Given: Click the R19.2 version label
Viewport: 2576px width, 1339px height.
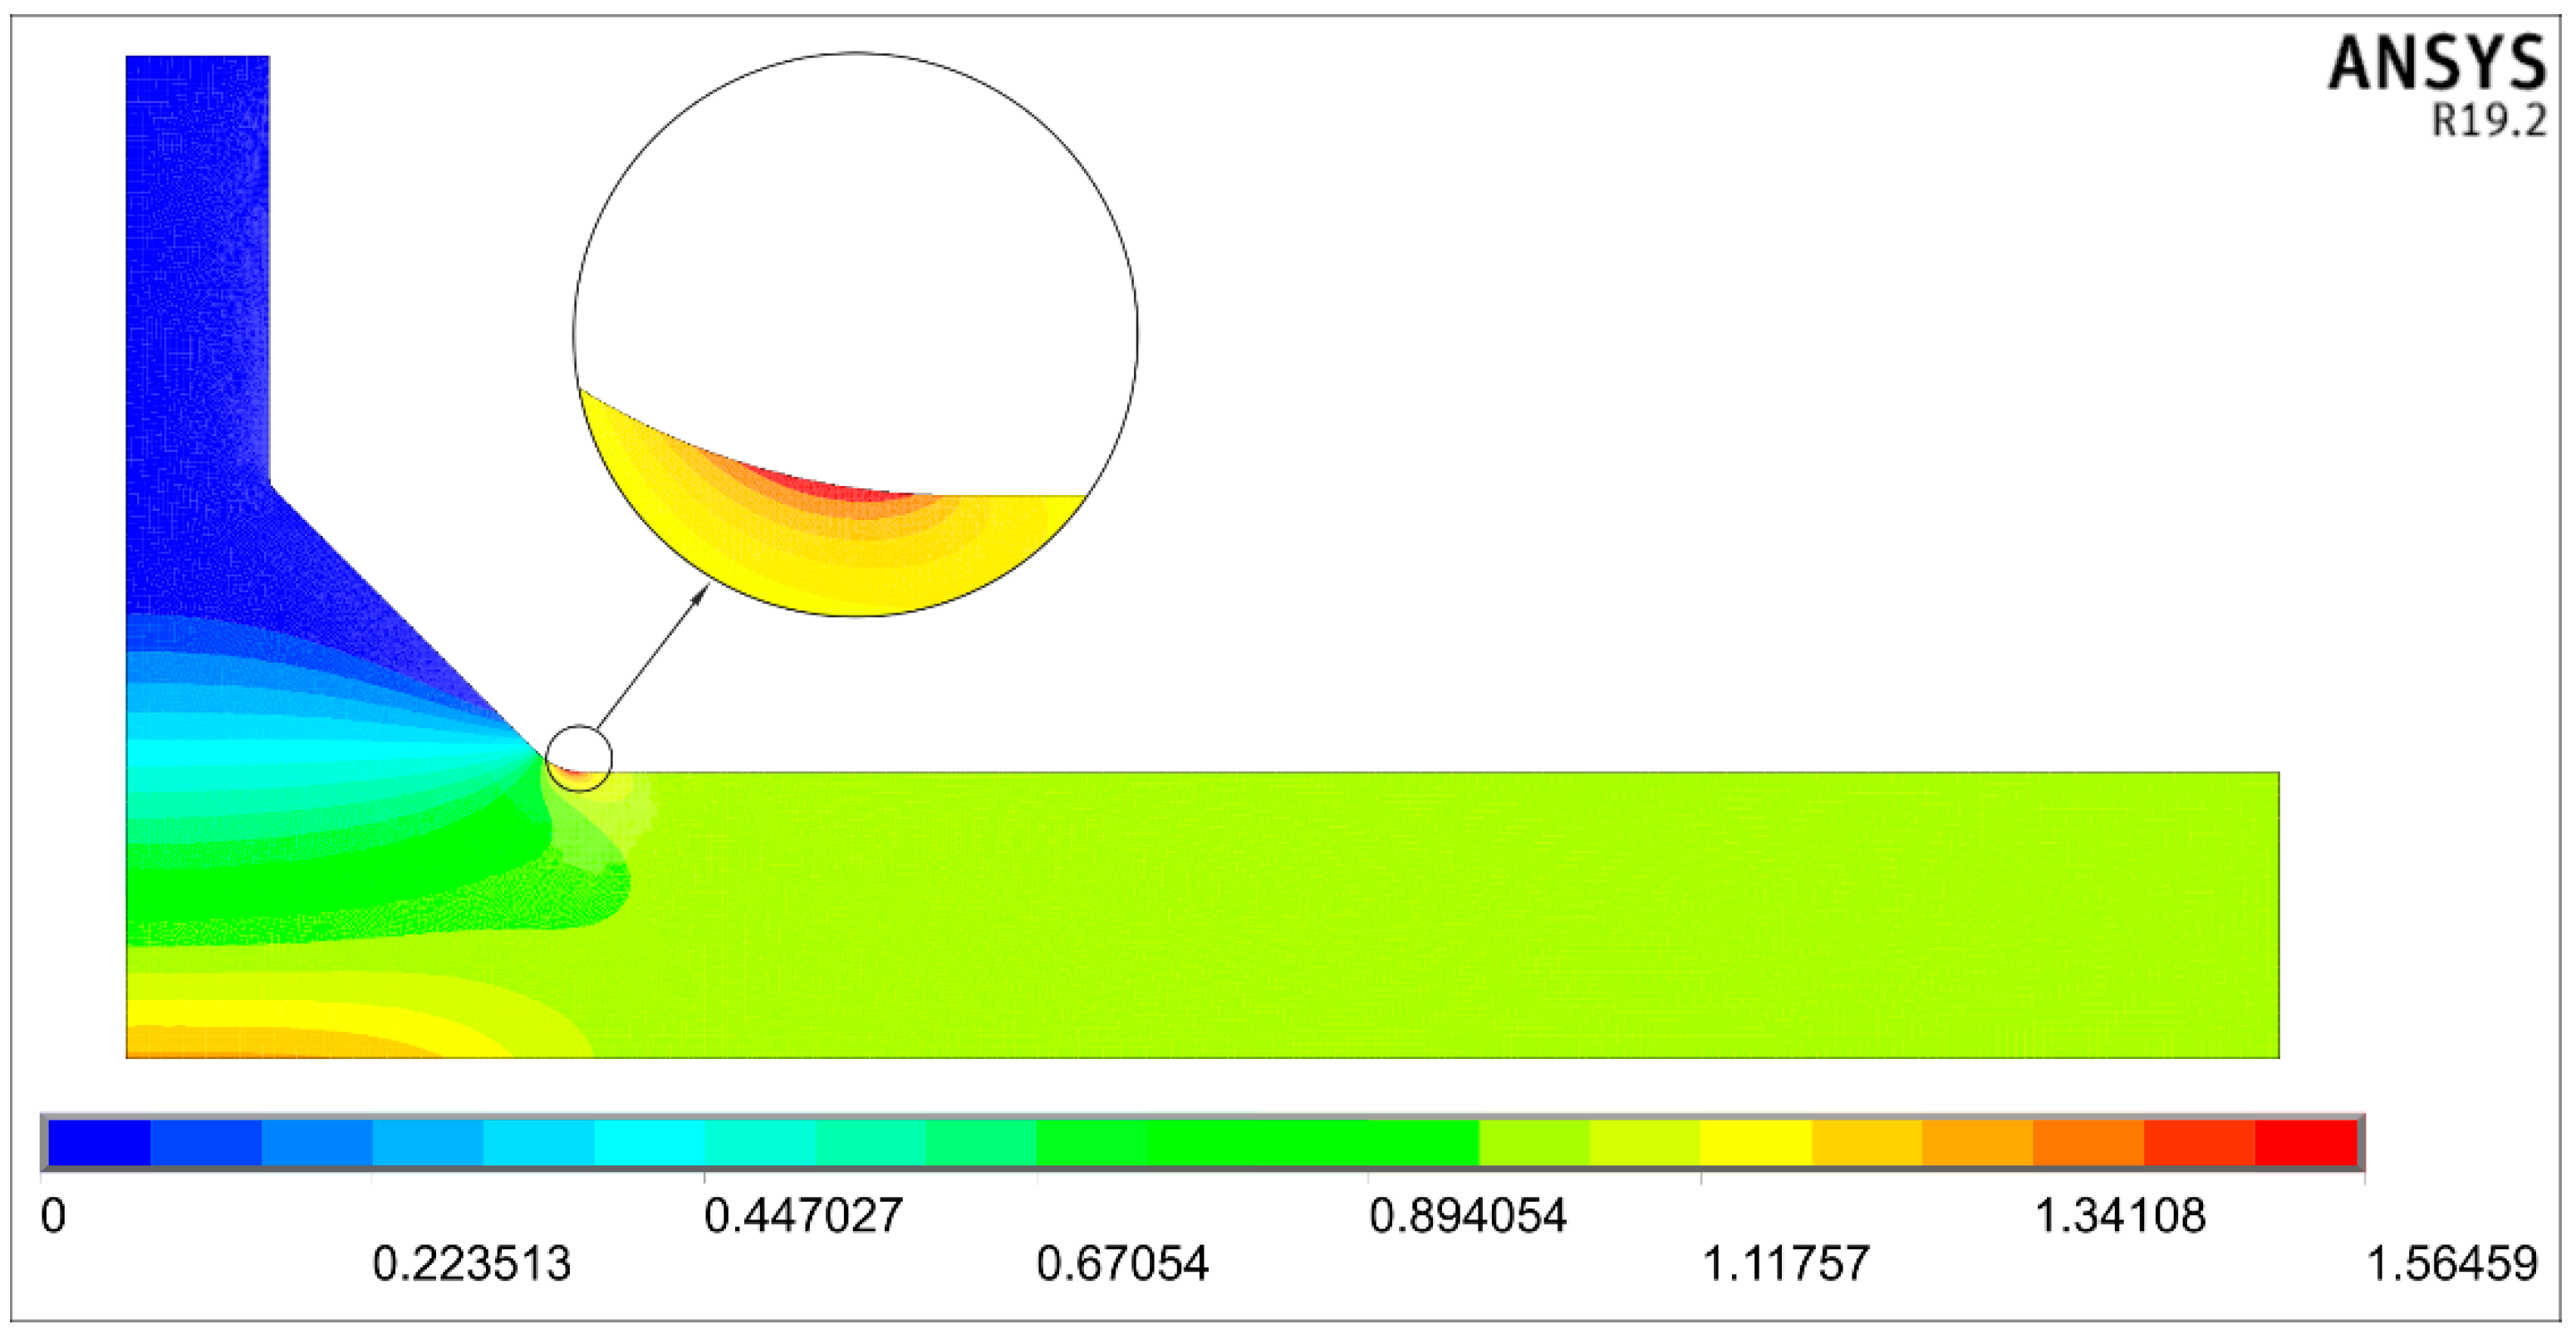Looking at the screenshot, I should pos(2488,121).
